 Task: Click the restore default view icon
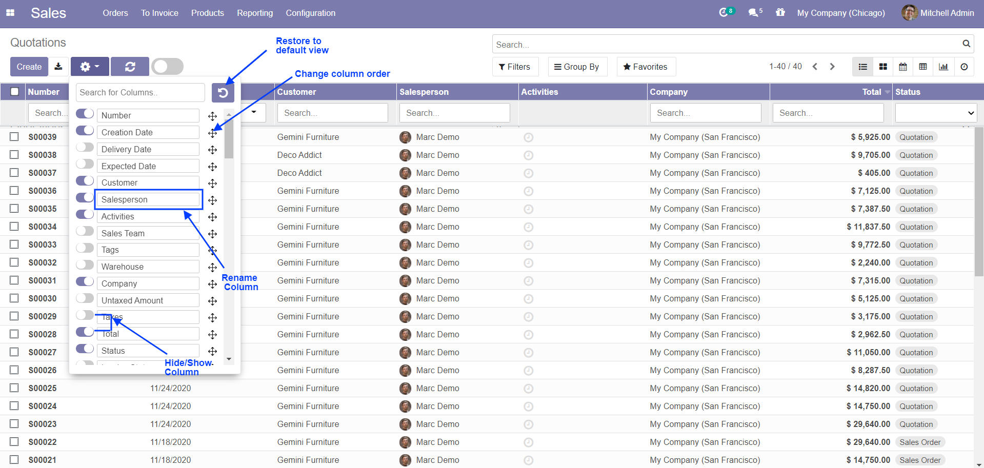tap(223, 93)
